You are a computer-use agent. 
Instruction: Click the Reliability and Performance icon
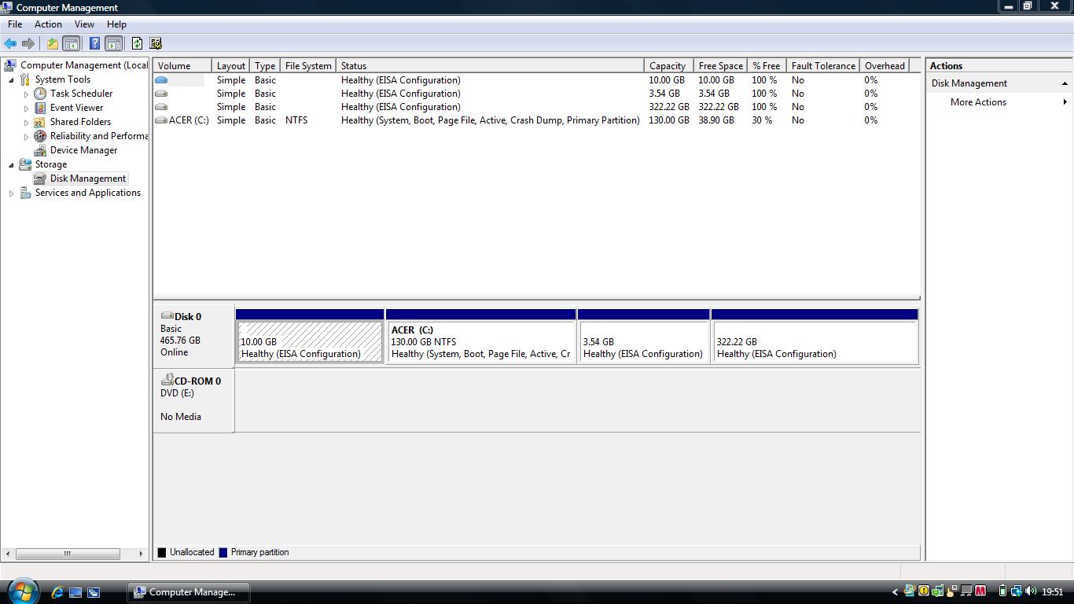point(40,136)
